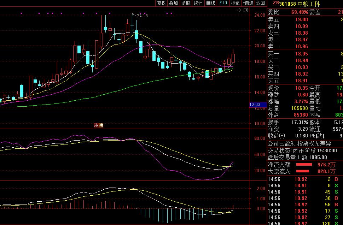
Task: Select the 12.03 price axis cursor label
Action: 255,105
